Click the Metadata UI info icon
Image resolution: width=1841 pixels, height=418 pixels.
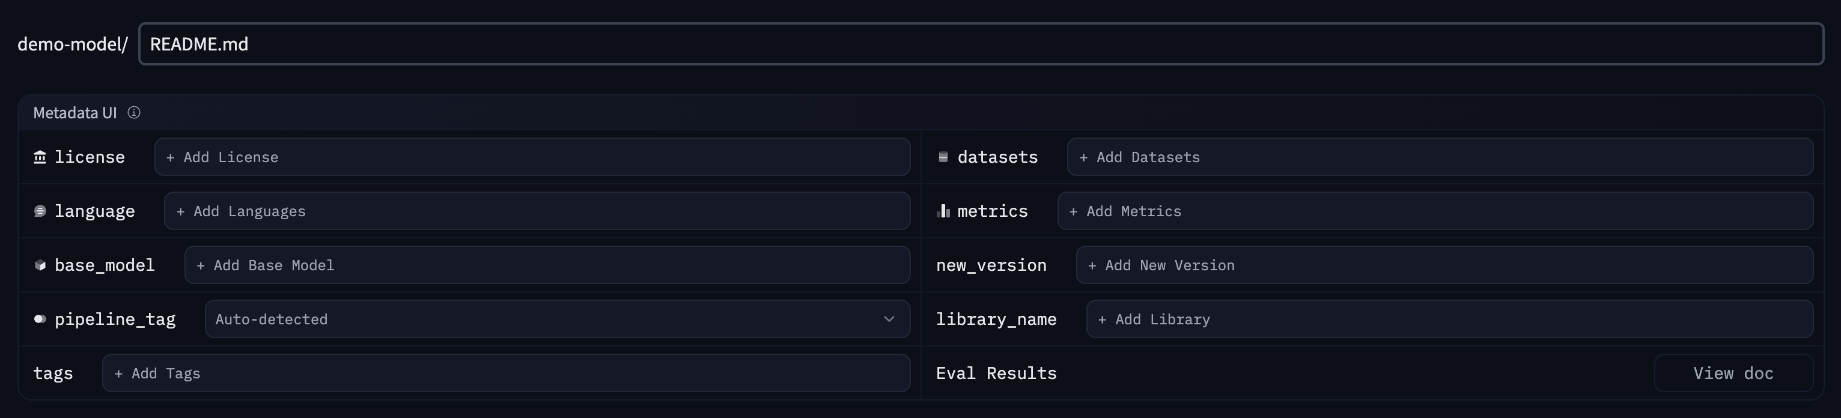point(133,113)
